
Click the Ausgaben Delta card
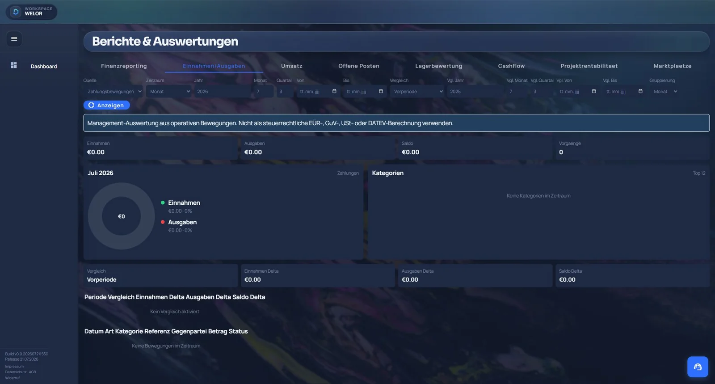475,275
